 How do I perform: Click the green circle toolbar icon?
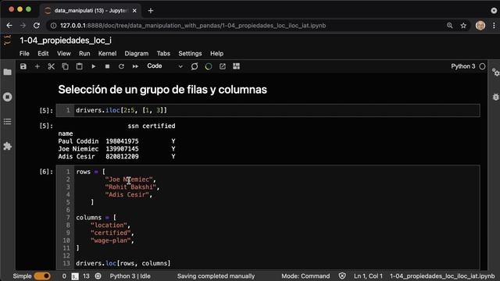209,66
